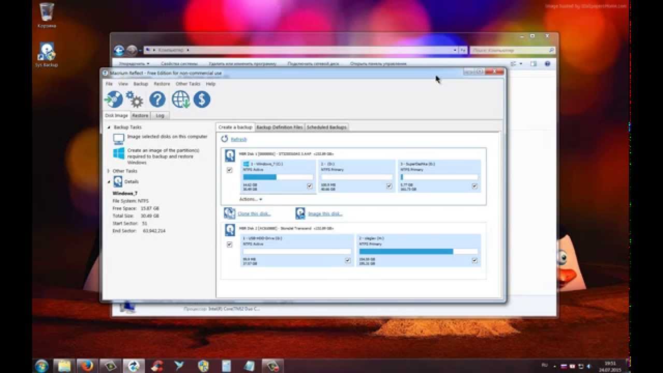Open the Organize dropdown in Computer window
This screenshot has width=663, height=373.
134,64
